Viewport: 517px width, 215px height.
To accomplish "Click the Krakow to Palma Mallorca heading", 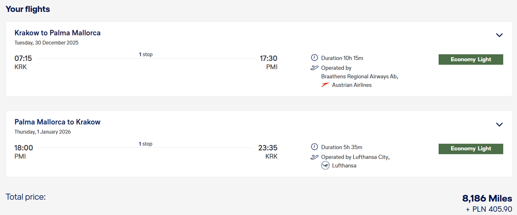I will (x=57, y=33).
